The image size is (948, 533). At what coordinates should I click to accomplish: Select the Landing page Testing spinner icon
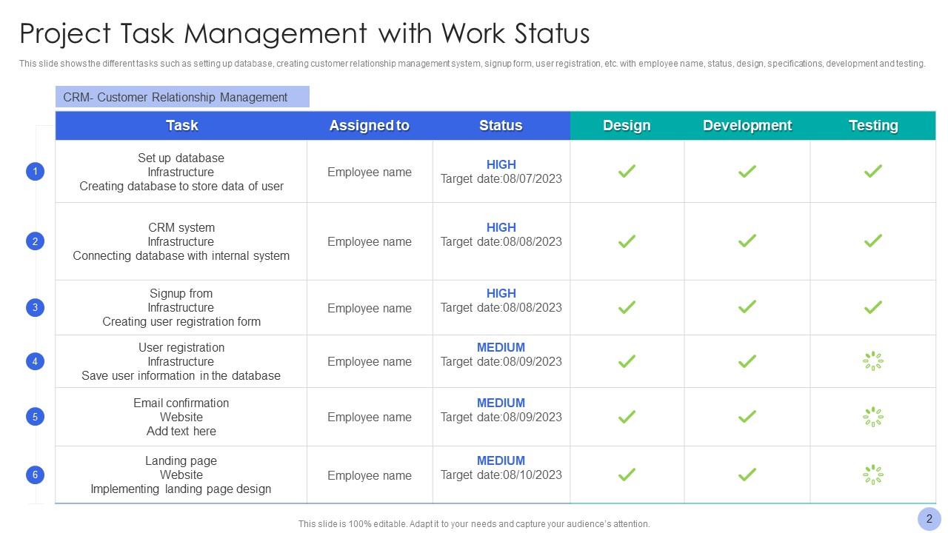click(872, 475)
